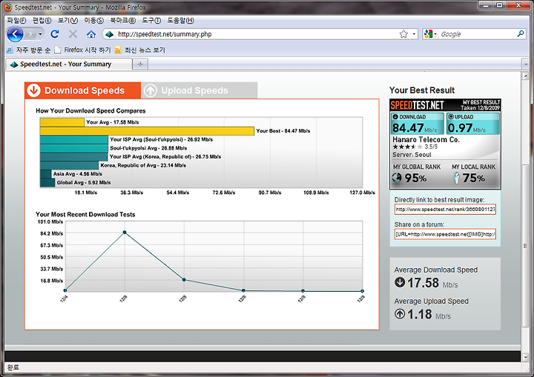This screenshot has height=377, width=534.
Task: Click the Hanaro Telecom Co. star rating
Action: pos(407,147)
